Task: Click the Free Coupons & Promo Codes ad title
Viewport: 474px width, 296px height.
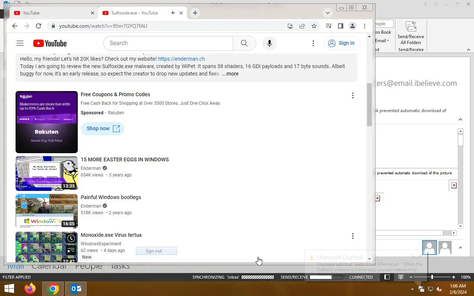Action: click(115, 94)
